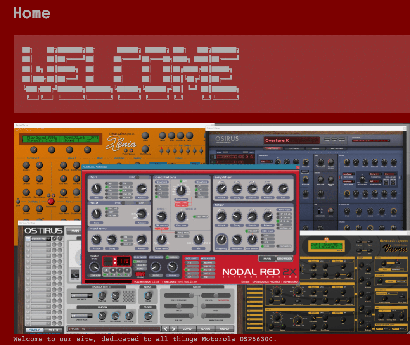
Task: Click the Donate link in Nodal Red
Action: pos(245,282)
